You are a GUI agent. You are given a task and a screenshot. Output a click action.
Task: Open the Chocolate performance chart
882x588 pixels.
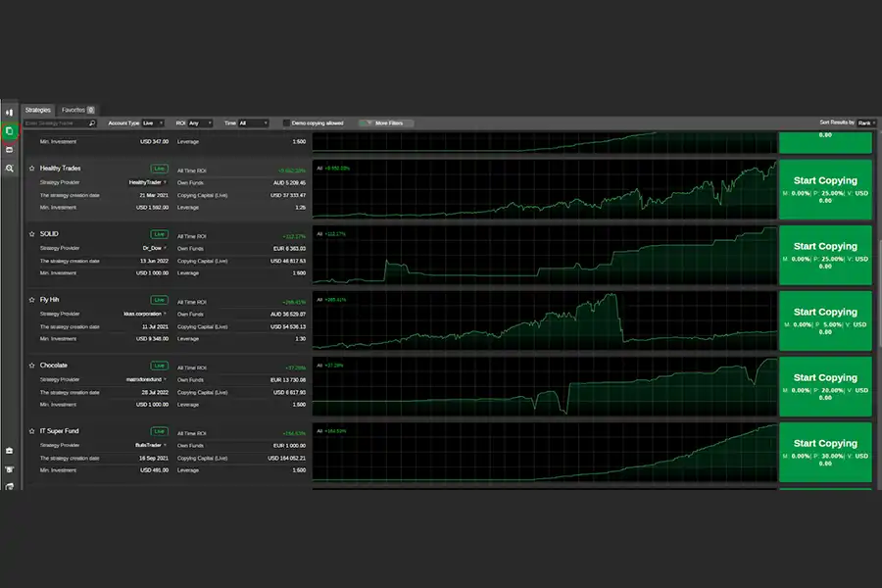(545, 386)
